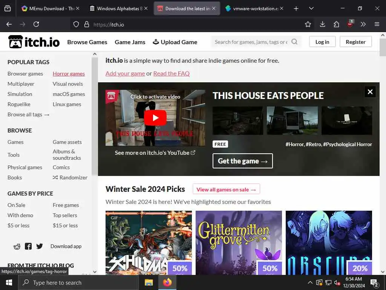Viewport: 386px width, 290px height.
Task: Close the featured game banner
Action: [370, 92]
